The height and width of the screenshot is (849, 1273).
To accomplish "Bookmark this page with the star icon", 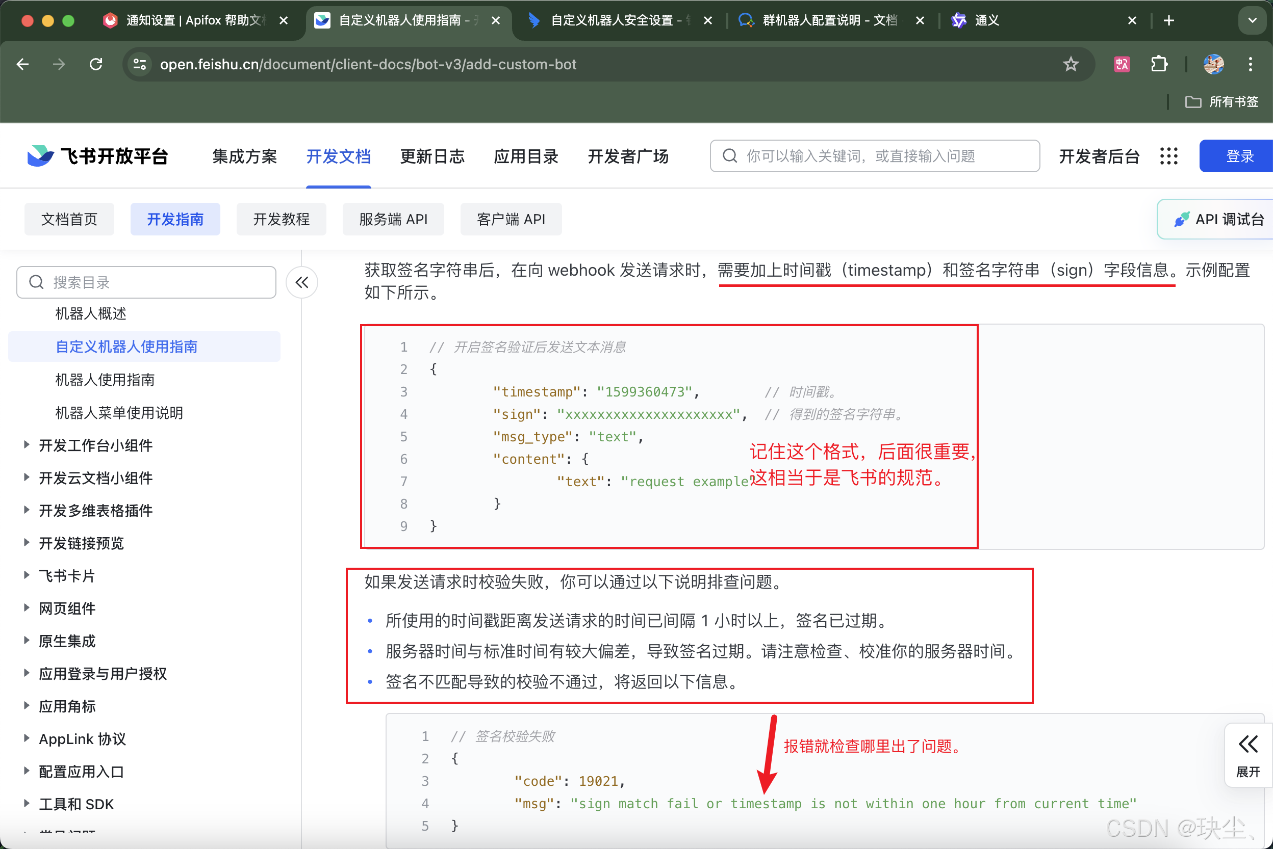I will click(x=1071, y=64).
